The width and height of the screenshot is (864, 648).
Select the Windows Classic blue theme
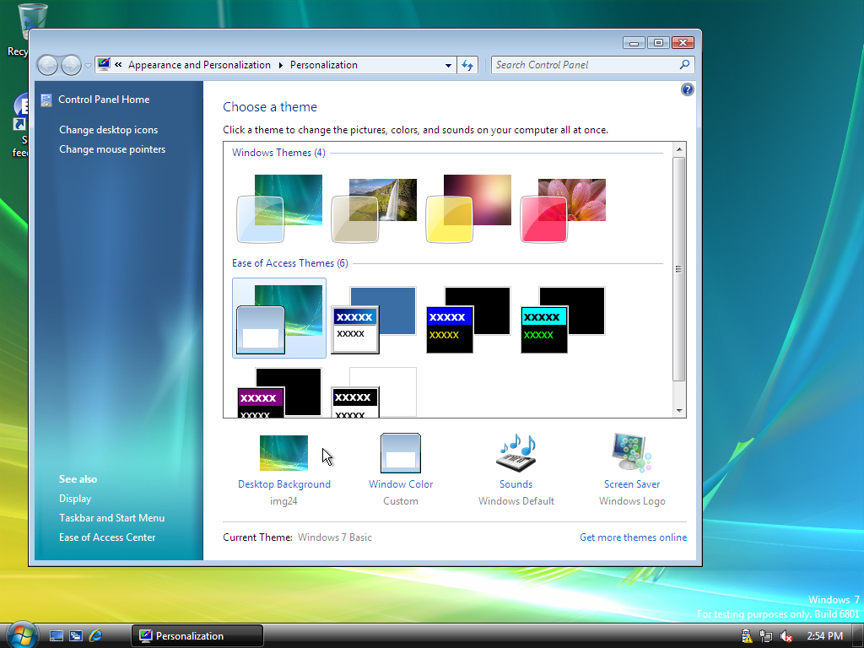pyautogui.click(x=374, y=319)
